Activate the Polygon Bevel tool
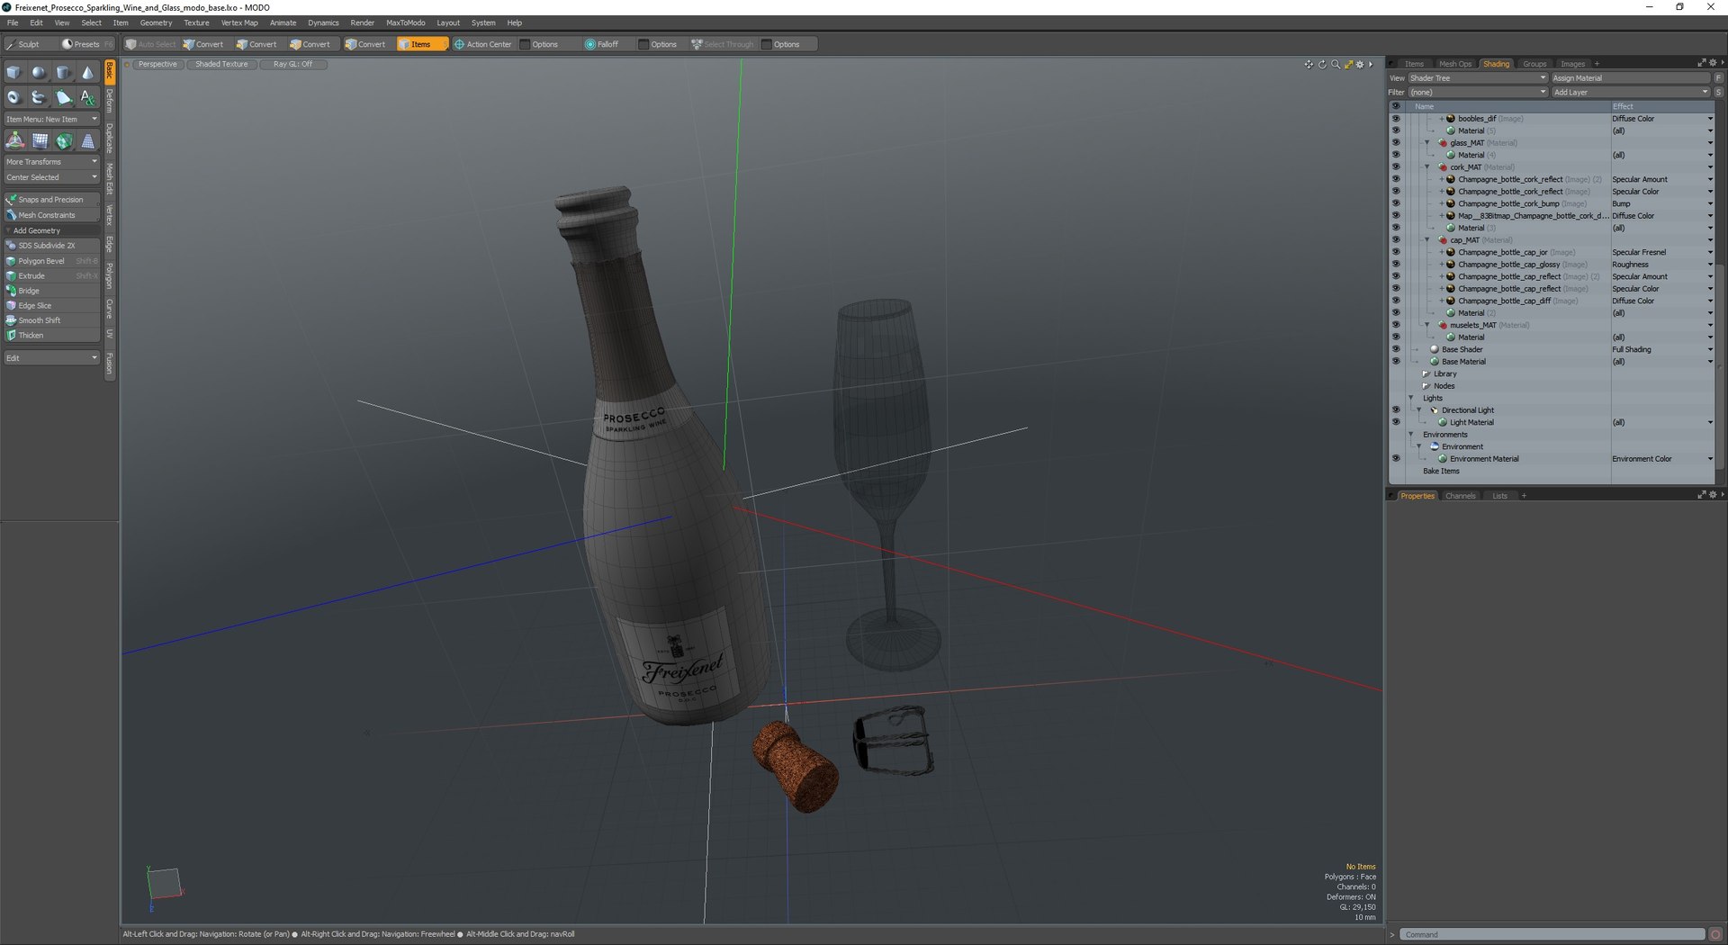 (51, 261)
